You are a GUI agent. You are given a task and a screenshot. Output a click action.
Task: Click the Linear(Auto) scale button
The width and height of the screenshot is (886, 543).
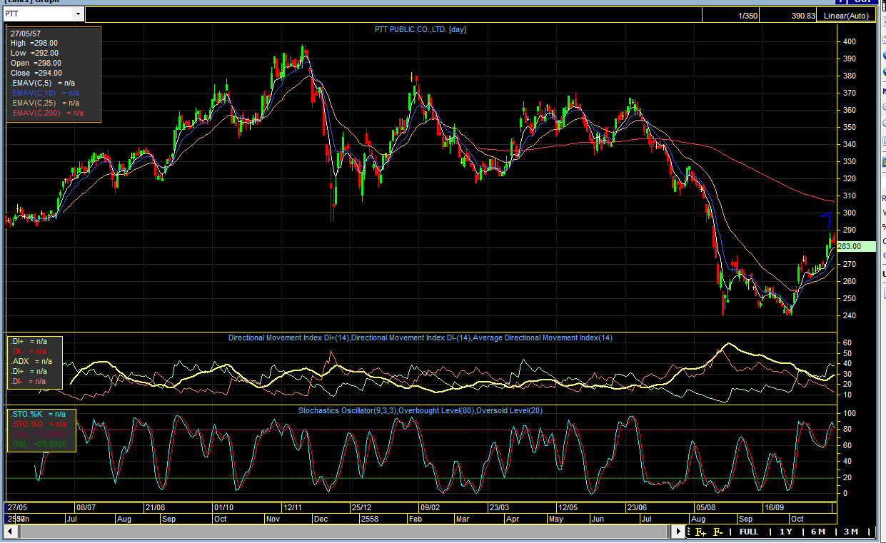click(x=845, y=16)
